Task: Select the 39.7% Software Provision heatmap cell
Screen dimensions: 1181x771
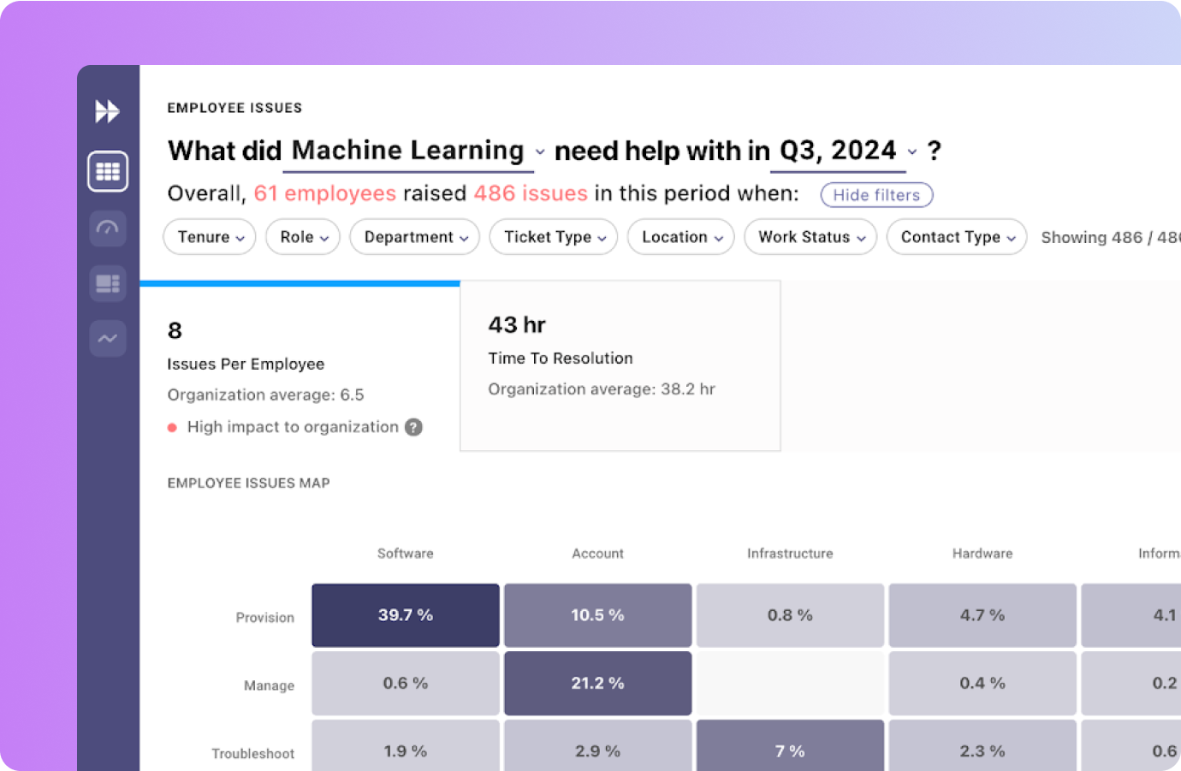Action: 405,614
